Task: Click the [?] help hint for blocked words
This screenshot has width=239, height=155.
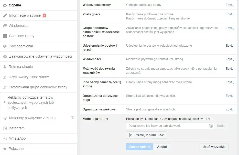Action: pos(208,119)
